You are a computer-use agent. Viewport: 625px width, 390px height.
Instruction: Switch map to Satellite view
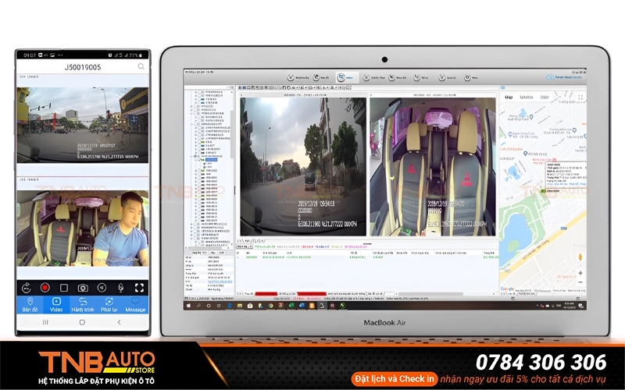[x=527, y=97]
